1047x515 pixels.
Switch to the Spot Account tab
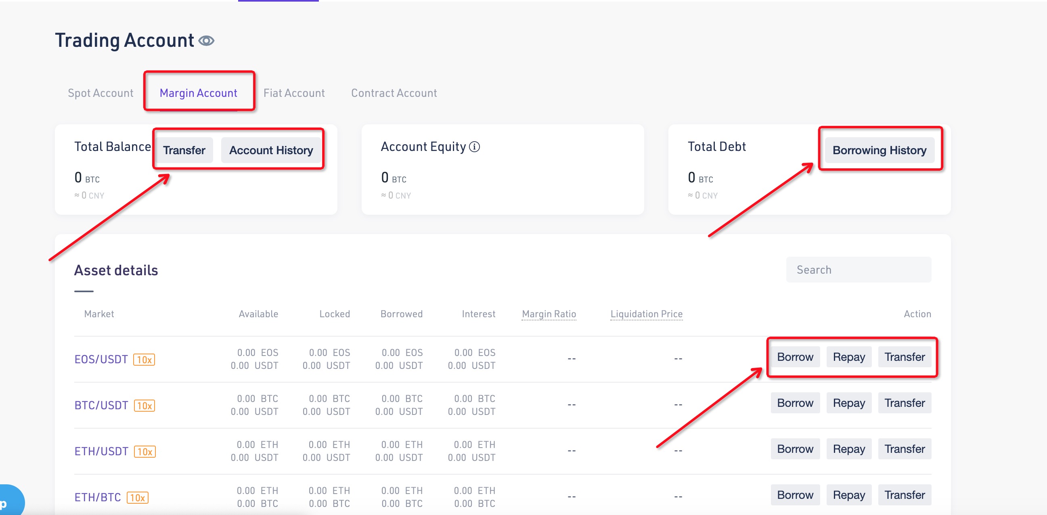101,93
